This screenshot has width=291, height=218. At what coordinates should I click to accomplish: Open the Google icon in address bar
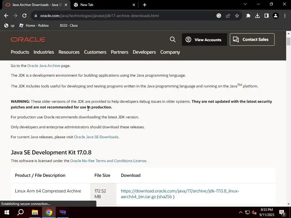pos(219,16)
